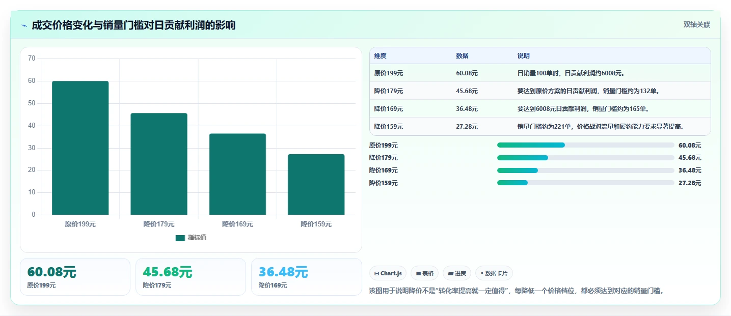Viewport: 731px width, 316px height.
Task: Click the 数据卡片 tag chip
Action: (494, 273)
